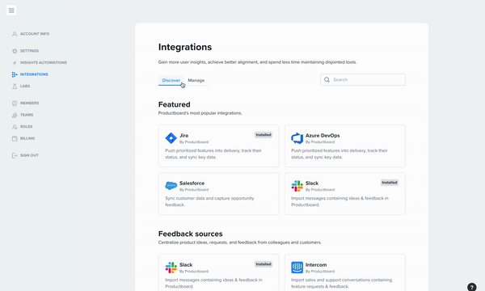Focus the Search integrations field
This screenshot has height=291, width=485.
(363, 80)
